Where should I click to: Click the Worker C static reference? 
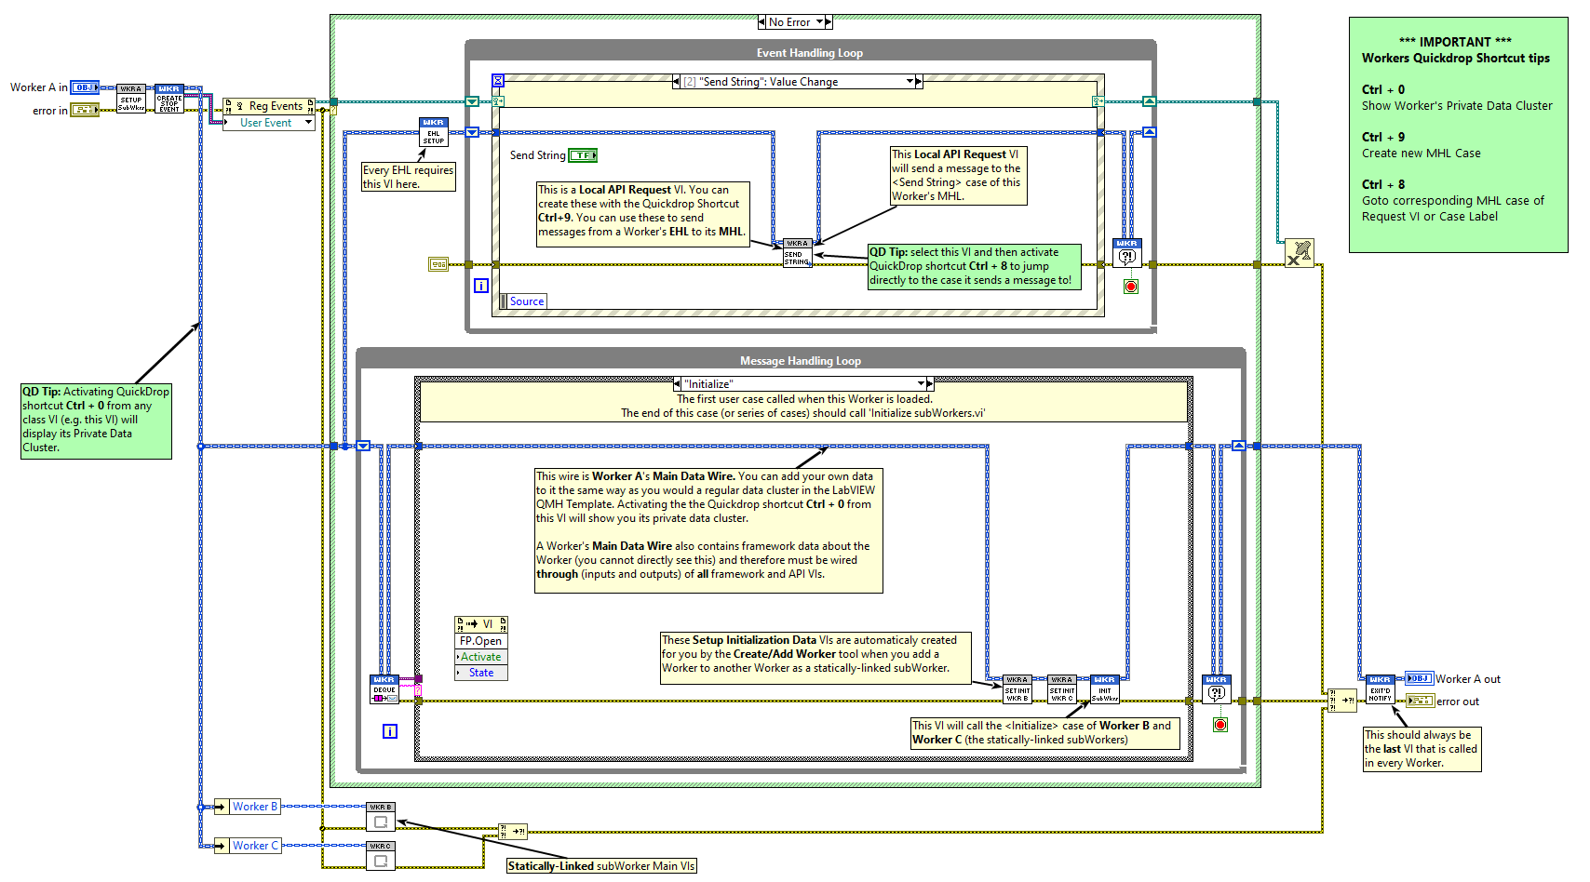(254, 846)
